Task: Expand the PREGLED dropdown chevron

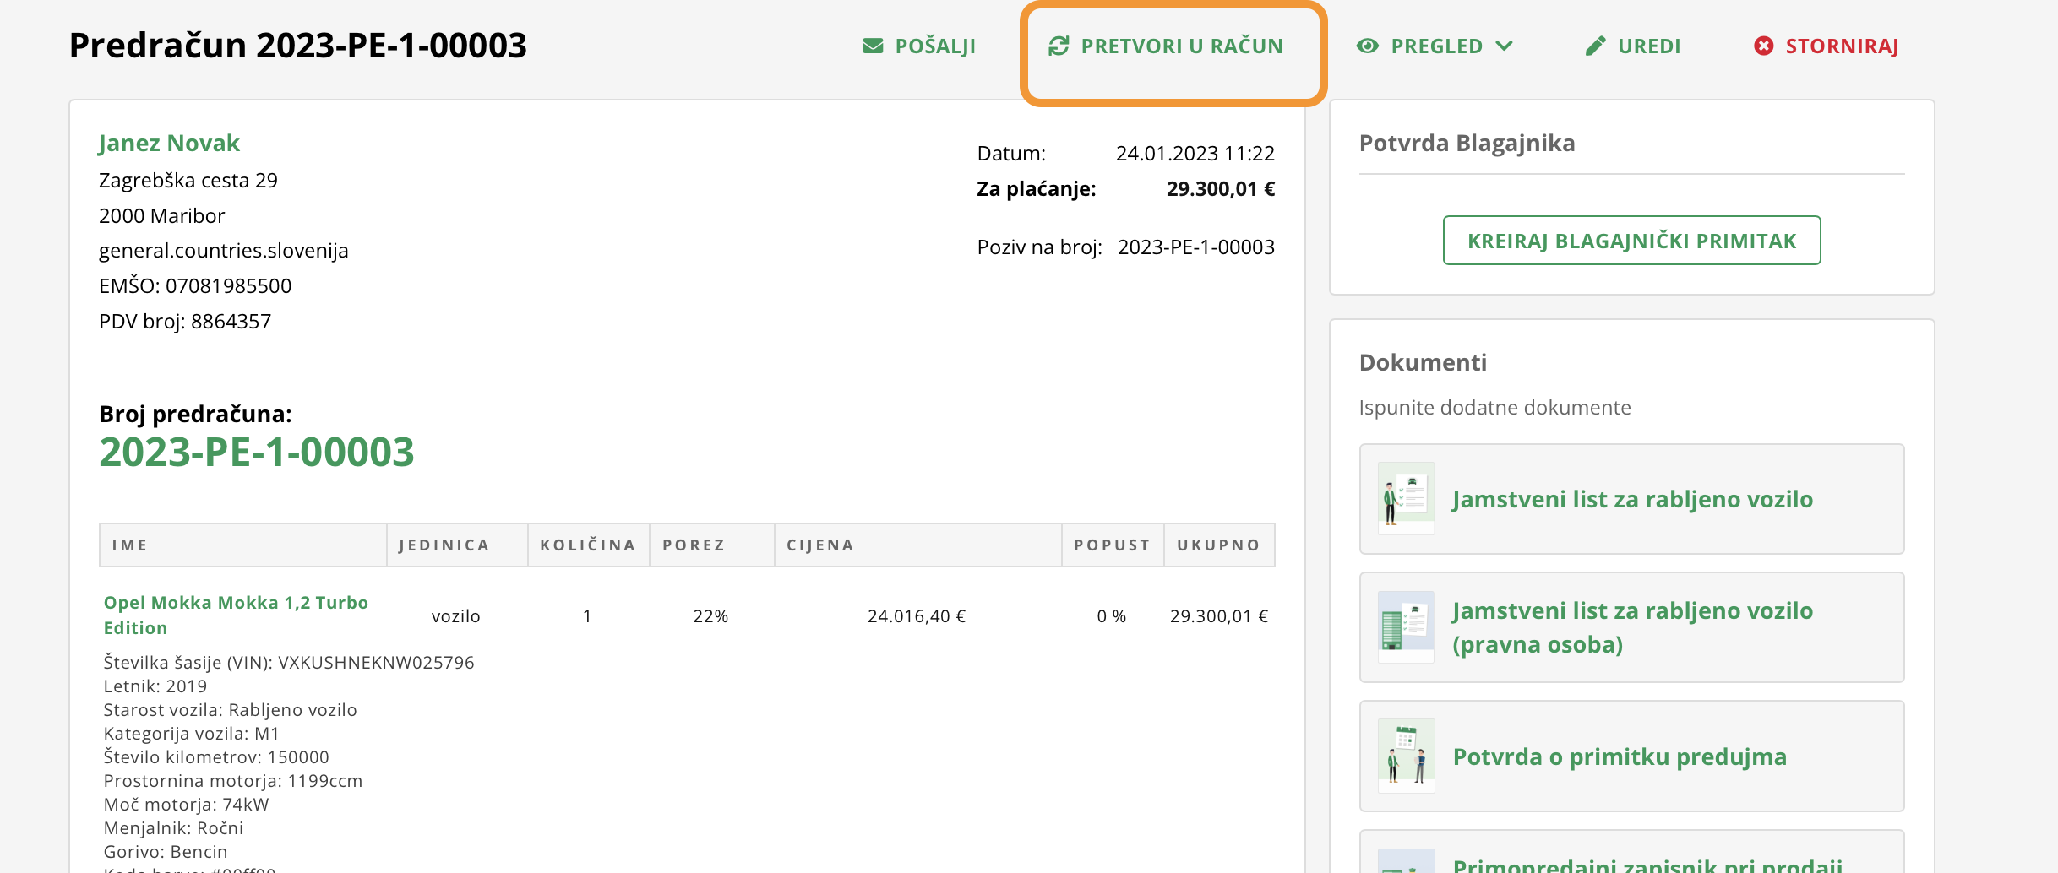Action: [1504, 46]
